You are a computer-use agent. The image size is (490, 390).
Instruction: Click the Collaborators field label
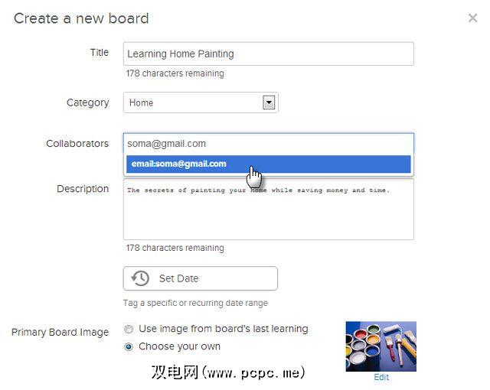click(x=77, y=144)
